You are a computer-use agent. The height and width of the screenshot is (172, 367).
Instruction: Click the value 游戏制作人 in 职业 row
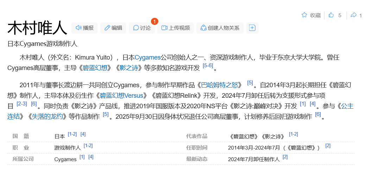[68, 148]
